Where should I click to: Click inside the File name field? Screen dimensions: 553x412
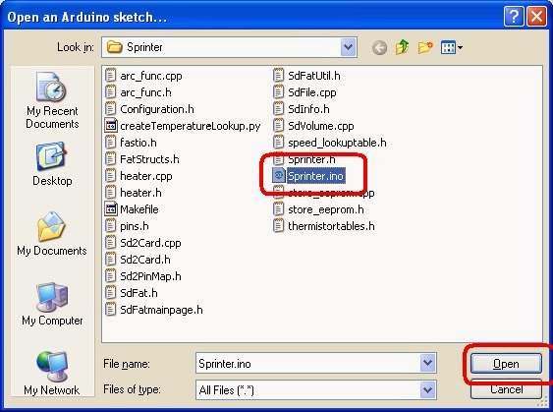[x=316, y=363]
